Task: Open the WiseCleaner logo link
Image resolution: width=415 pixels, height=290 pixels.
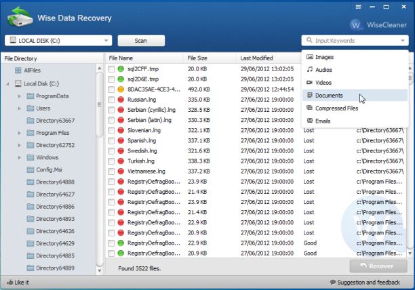Action: pyautogui.click(x=378, y=25)
